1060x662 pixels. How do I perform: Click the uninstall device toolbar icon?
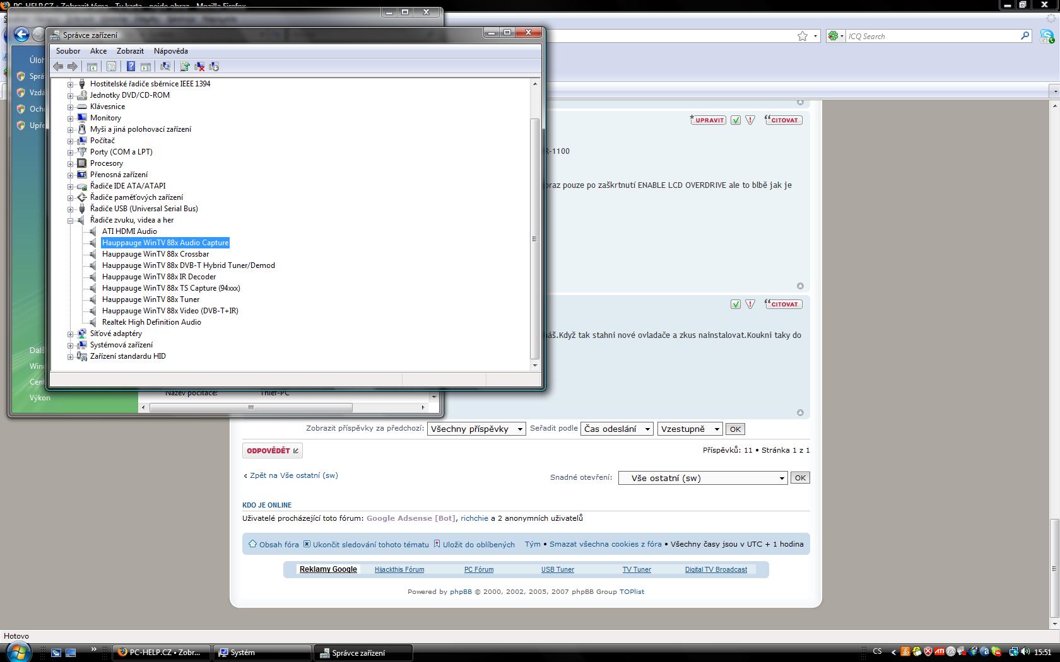(199, 66)
